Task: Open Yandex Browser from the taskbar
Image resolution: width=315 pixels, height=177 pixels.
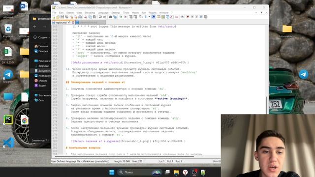Action: (x=185, y=172)
